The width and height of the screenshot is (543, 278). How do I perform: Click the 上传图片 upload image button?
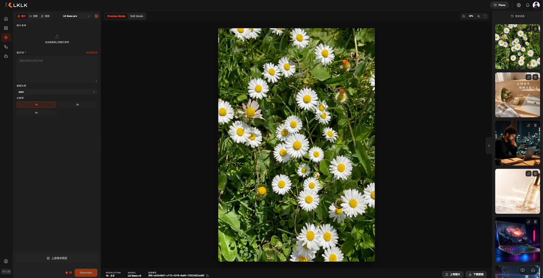(x=453, y=274)
